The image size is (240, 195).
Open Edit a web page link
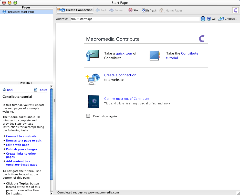[x=18, y=145]
